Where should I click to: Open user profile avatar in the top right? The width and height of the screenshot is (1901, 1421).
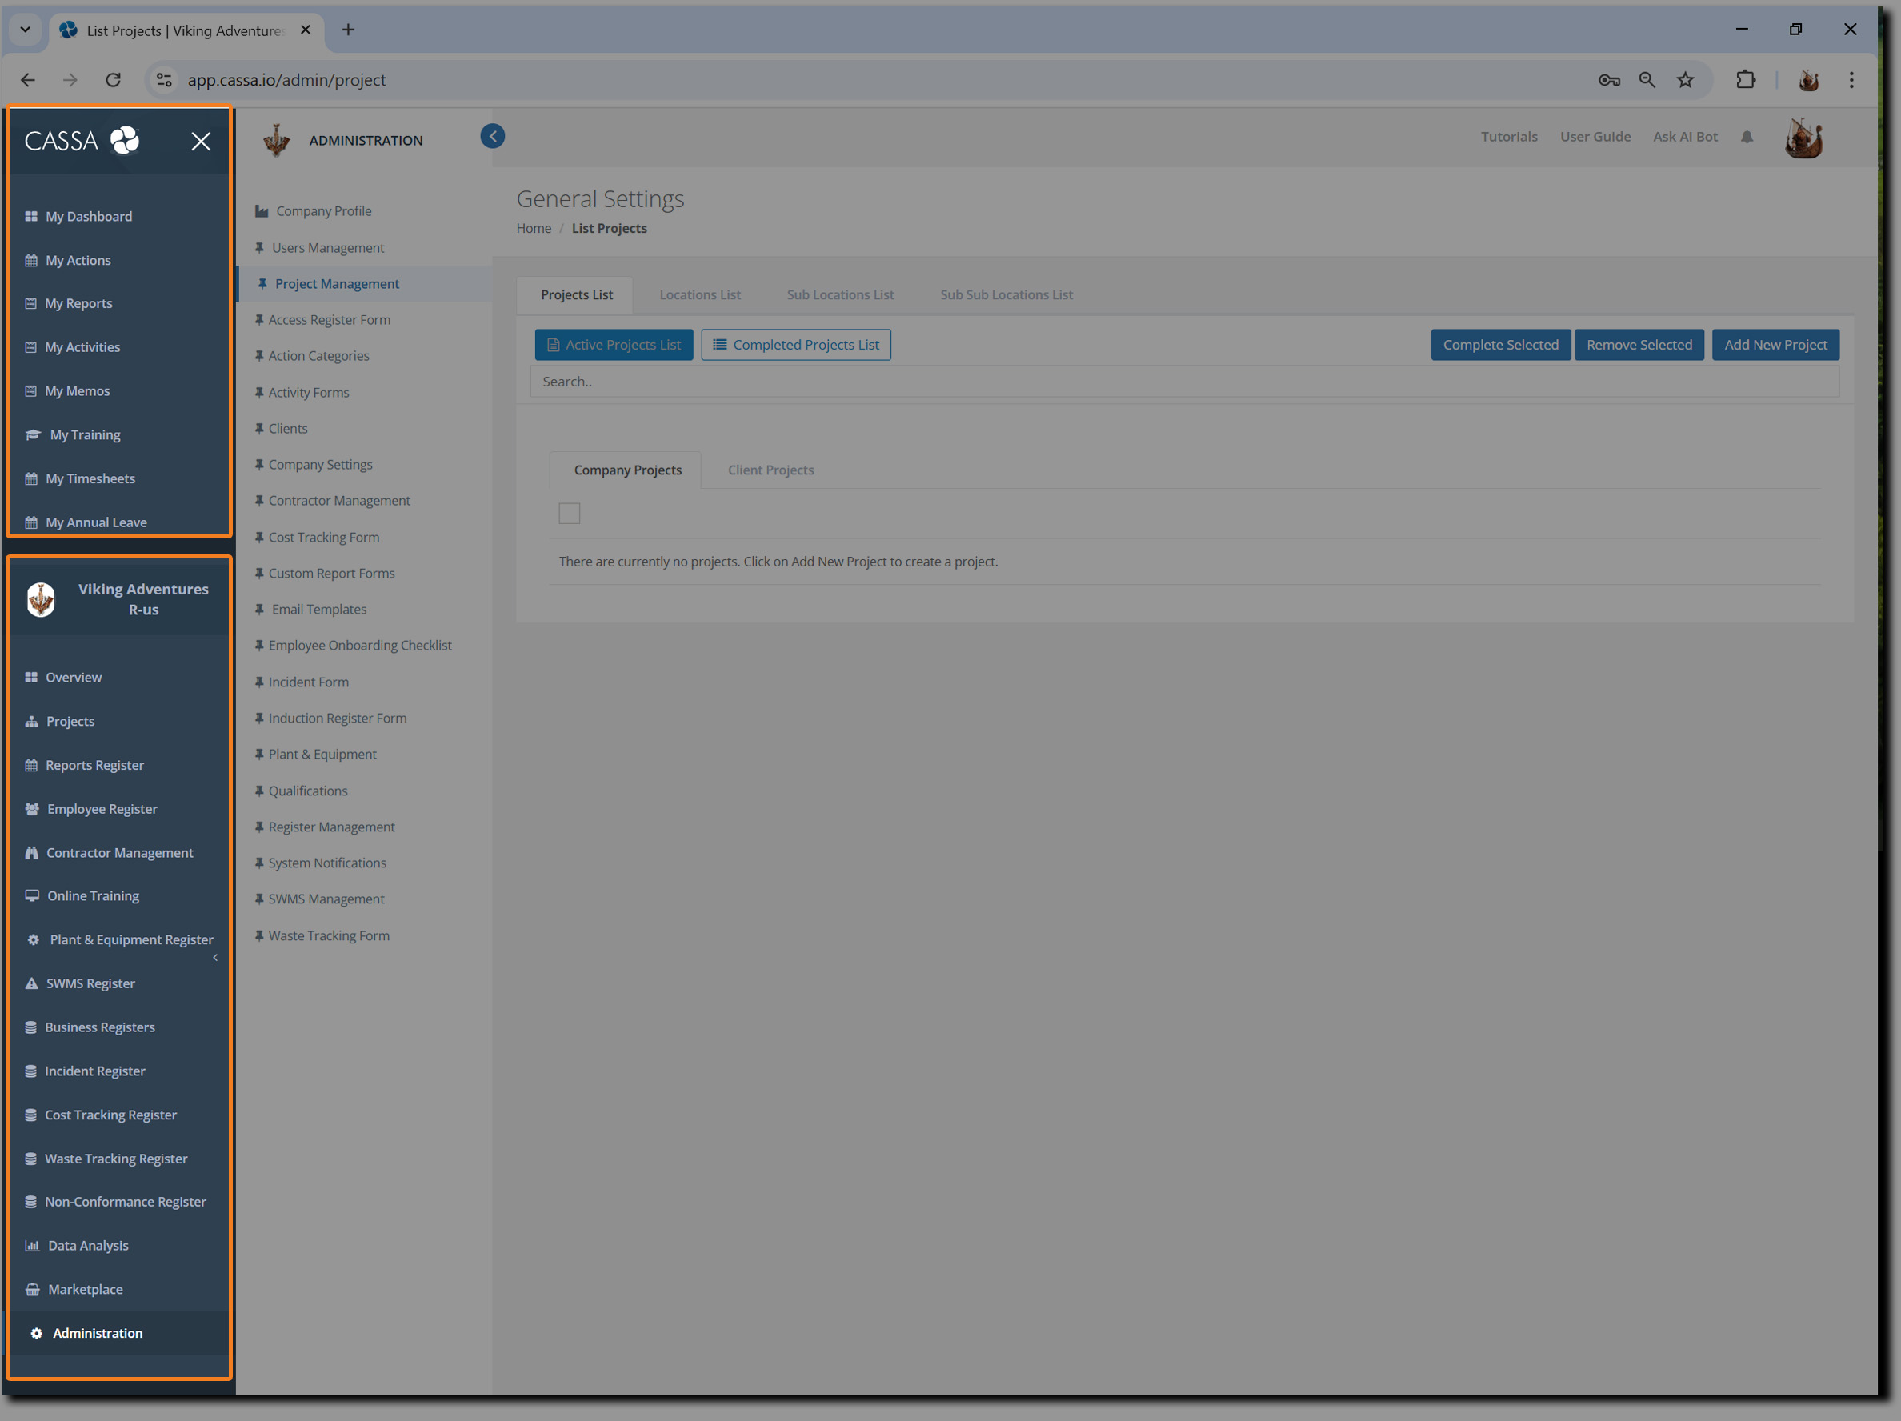1803,138
